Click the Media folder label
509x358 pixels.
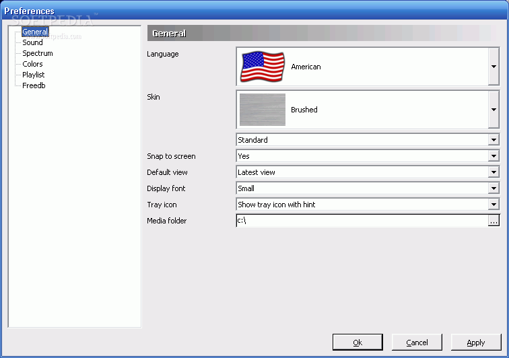(166, 221)
